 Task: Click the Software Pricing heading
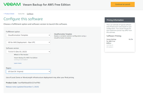pos(114,36)
